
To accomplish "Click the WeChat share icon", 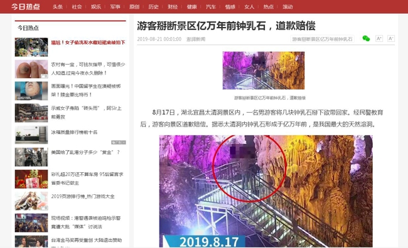I will click(366, 39).
